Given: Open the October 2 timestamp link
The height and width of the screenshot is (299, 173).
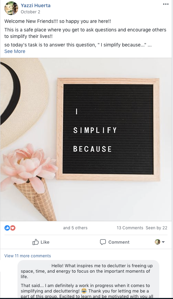Looking at the screenshot, I should click(30, 12).
